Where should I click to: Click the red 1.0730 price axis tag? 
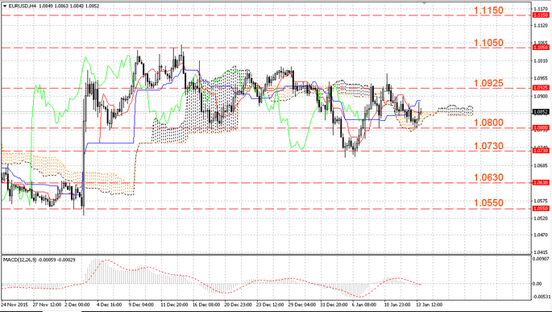541,151
